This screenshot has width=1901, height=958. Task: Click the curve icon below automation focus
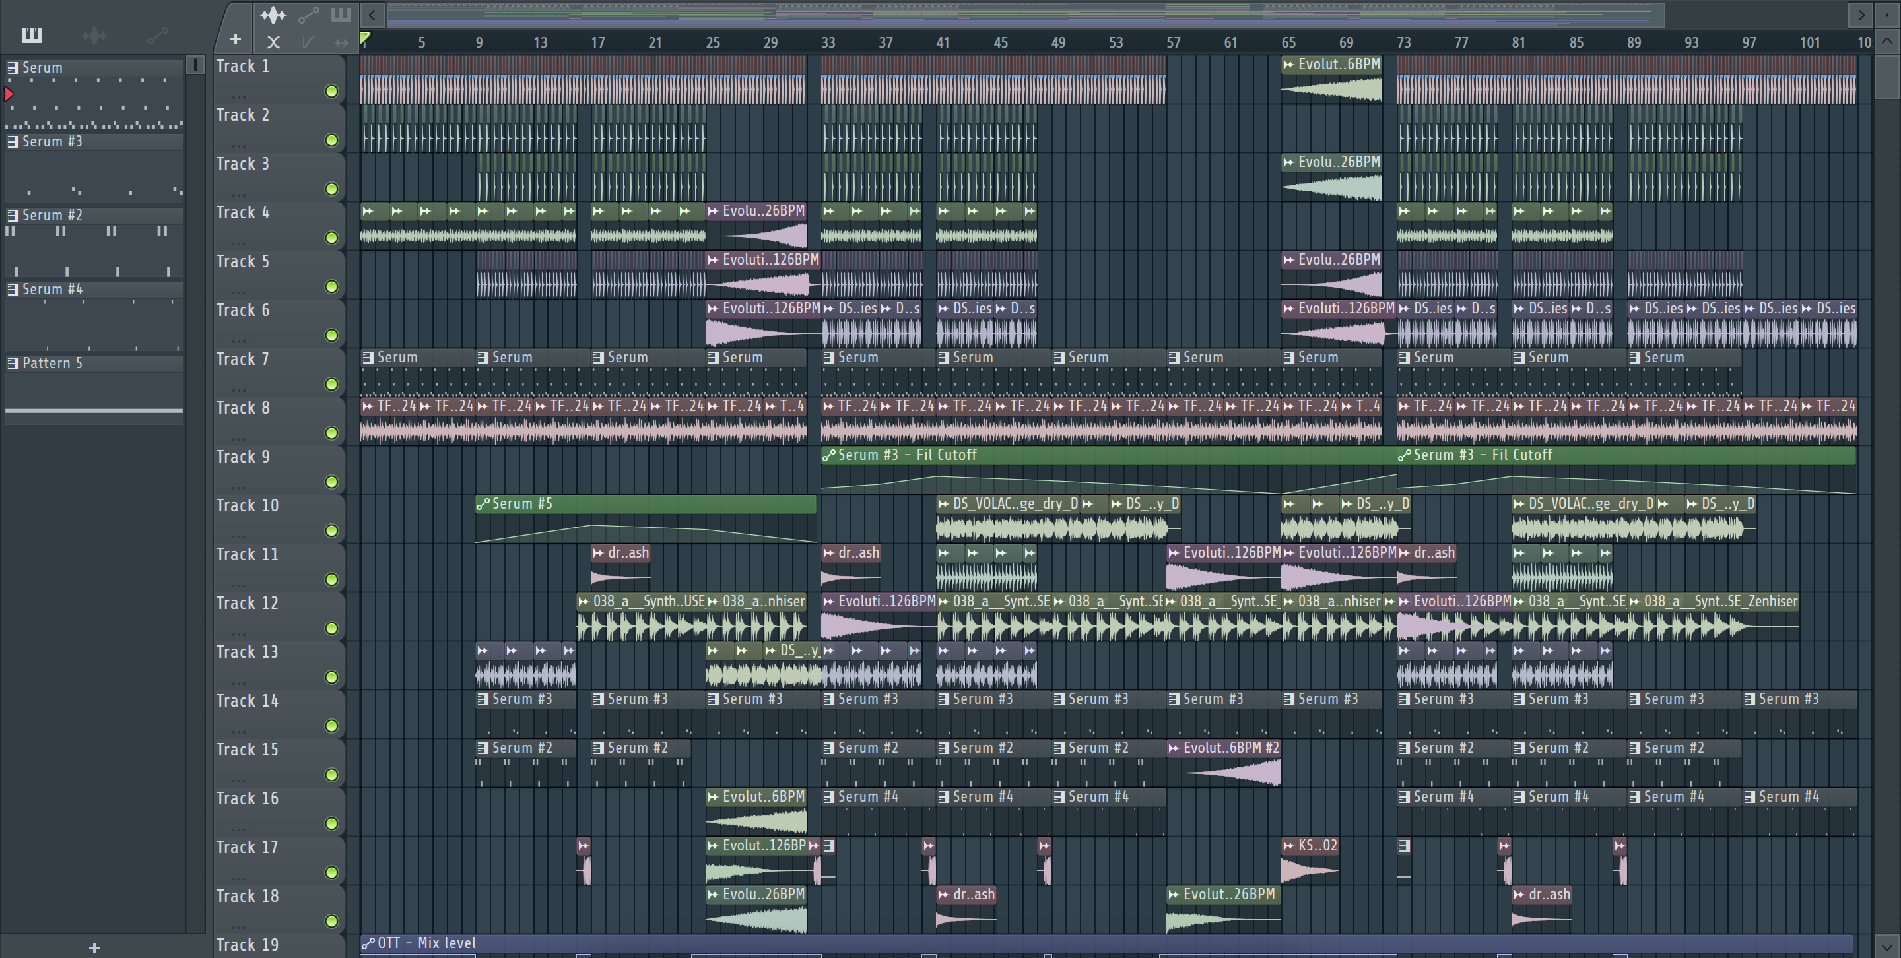click(x=308, y=42)
